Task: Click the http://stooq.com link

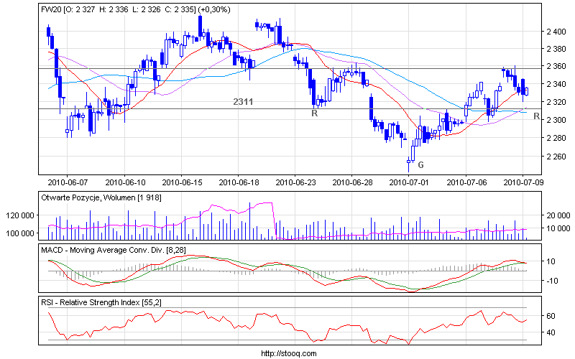Action: [x=287, y=353]
